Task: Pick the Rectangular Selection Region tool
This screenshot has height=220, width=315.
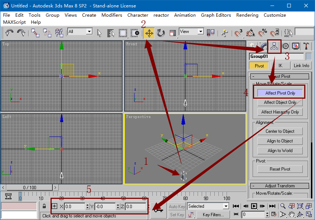Action: tap(123, 33)
